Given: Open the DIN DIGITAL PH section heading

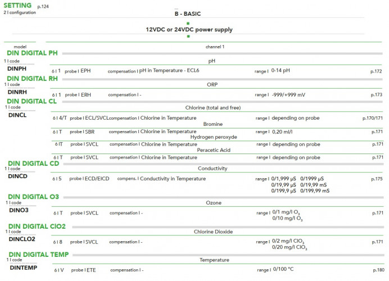Looking at the screenshot, I should tap(32, 53).
